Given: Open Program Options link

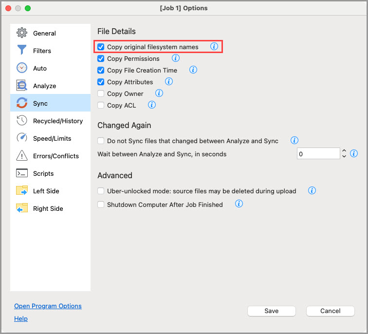Looking at the screenshot, I should (x=48, y=306).
